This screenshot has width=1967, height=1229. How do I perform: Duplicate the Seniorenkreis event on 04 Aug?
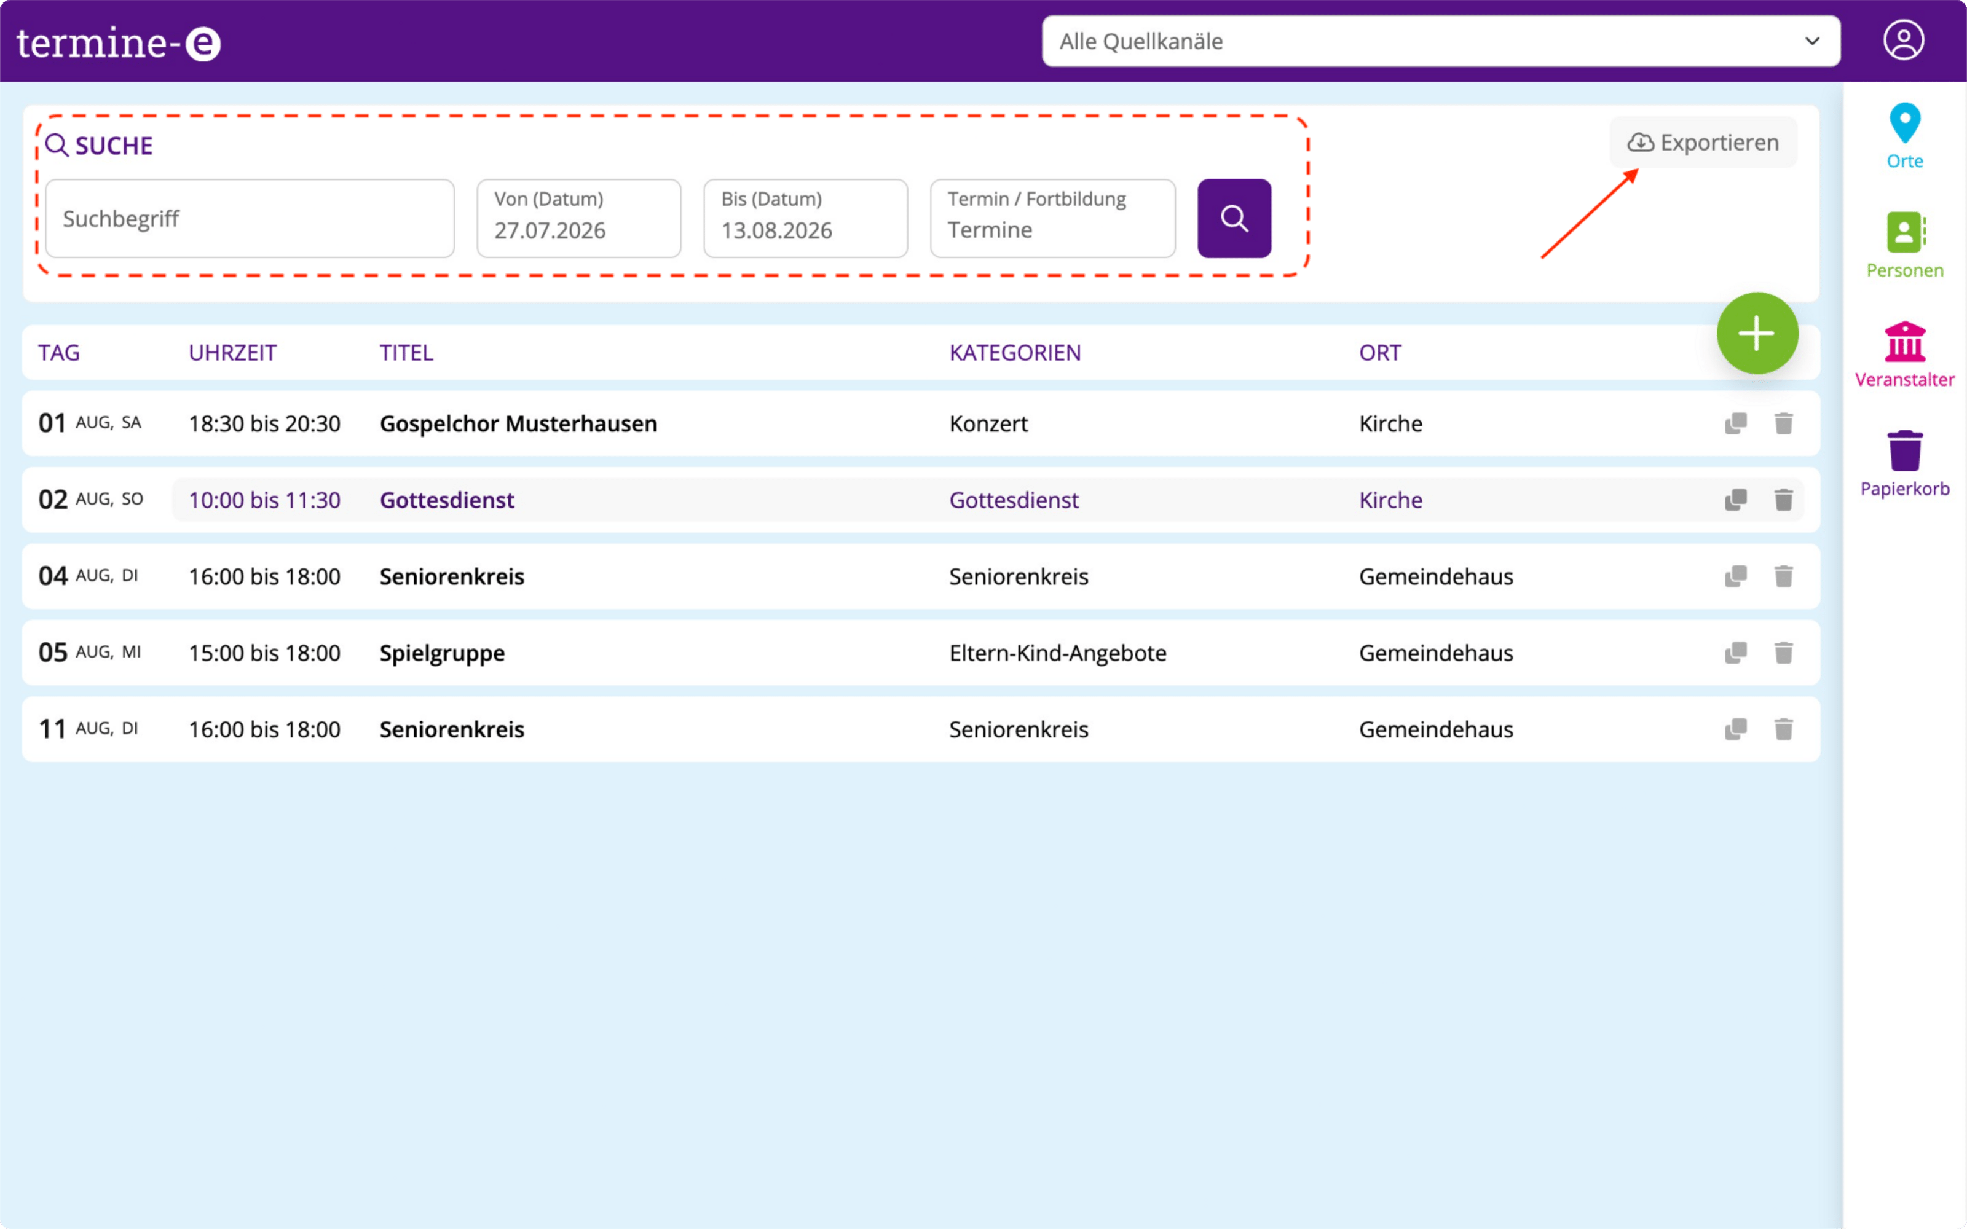tap(1735, 576)
